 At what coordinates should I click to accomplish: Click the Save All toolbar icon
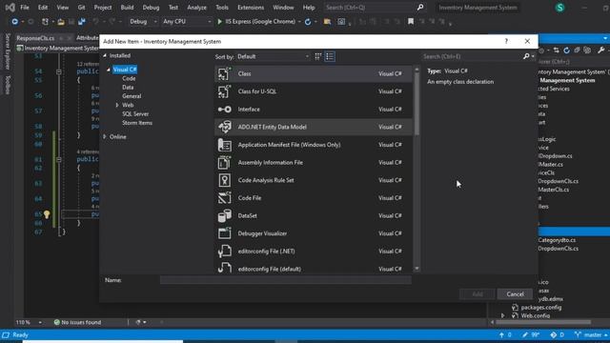point(81,22)
